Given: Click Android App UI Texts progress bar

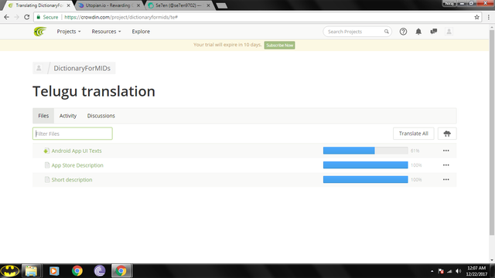Looking at the screenshot, I should pos(366,151).
